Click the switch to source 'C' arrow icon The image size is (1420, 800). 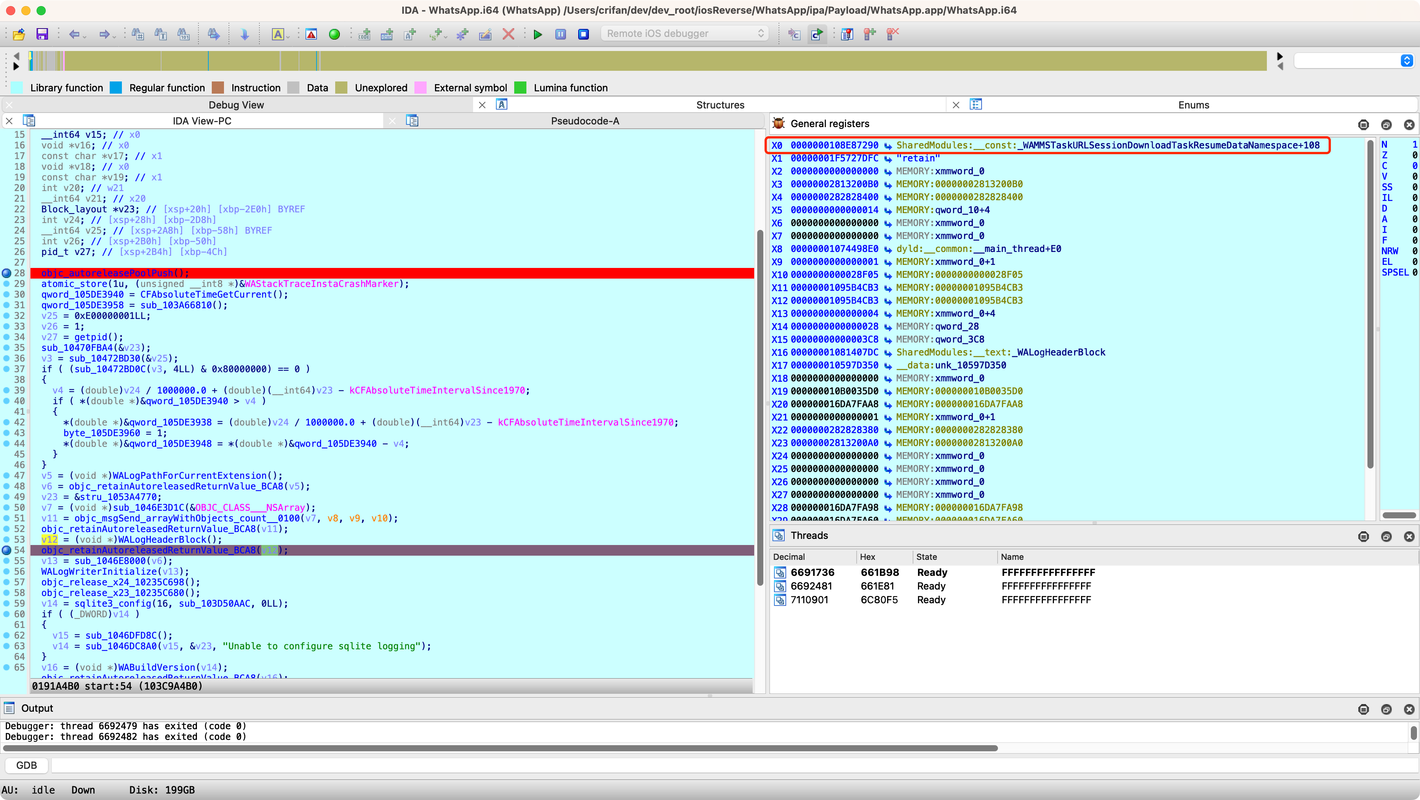tap(794, 34)
